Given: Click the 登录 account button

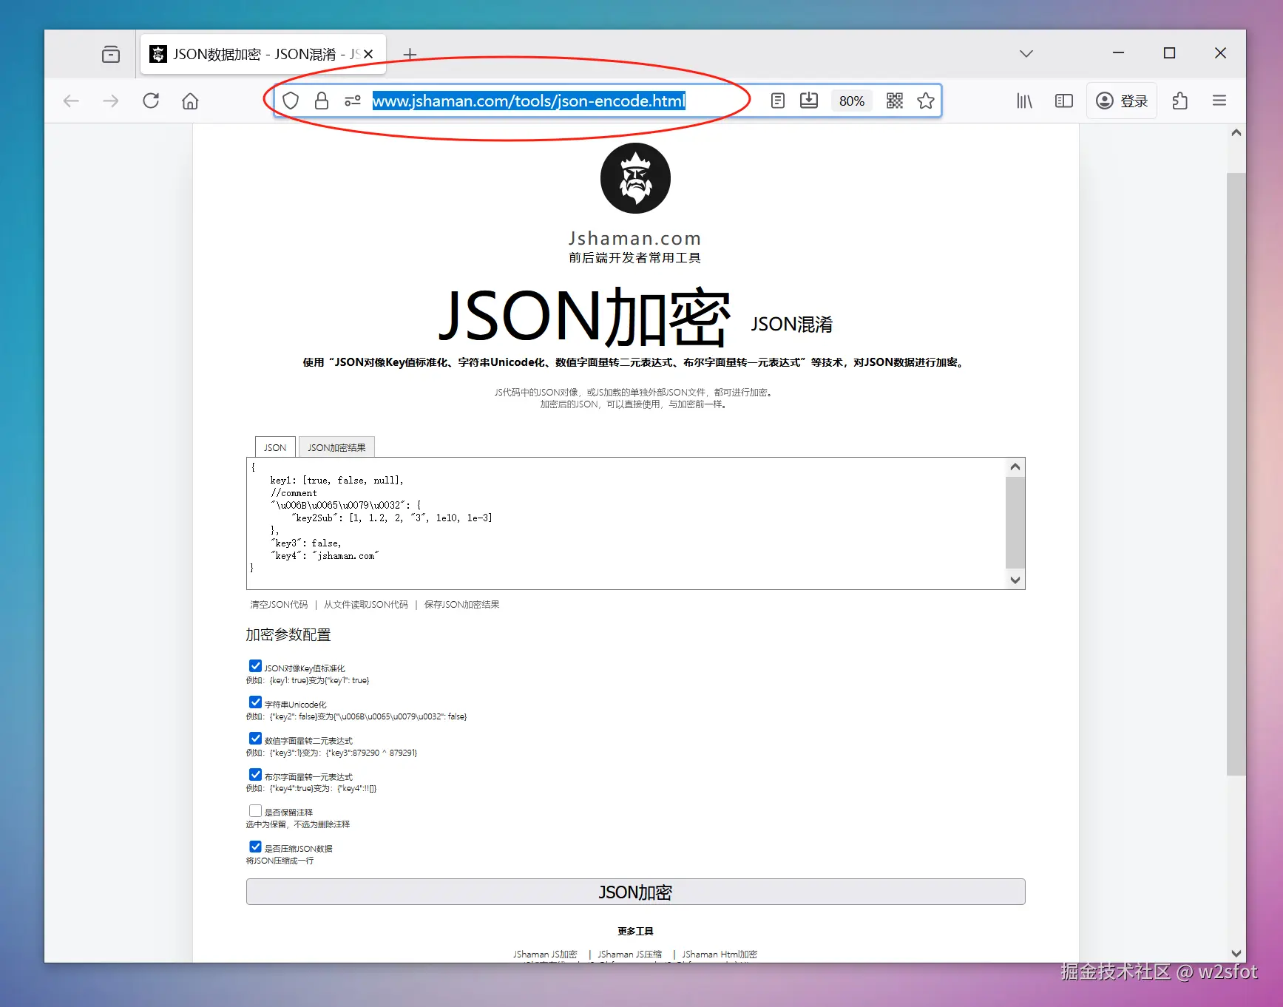Looking at the screenshot, I should (x=1122, y=101).
